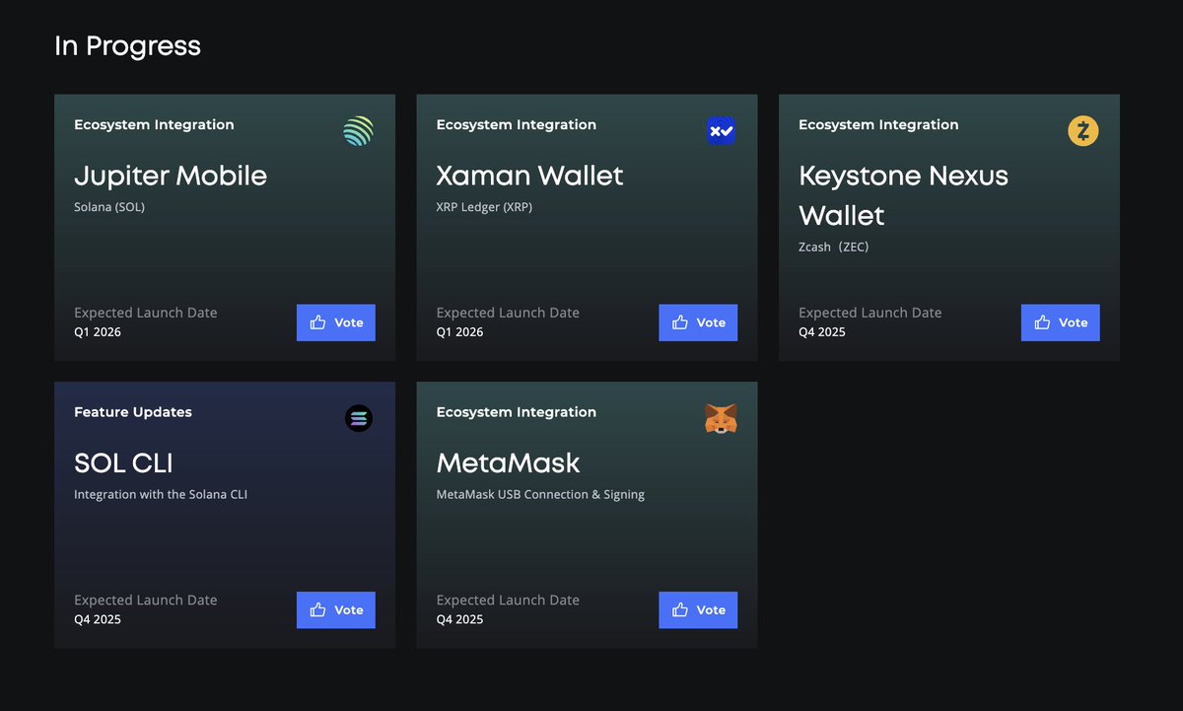Click the In Progress section heading
Screen dimensions: 1183x711
(x=128, y=46)
